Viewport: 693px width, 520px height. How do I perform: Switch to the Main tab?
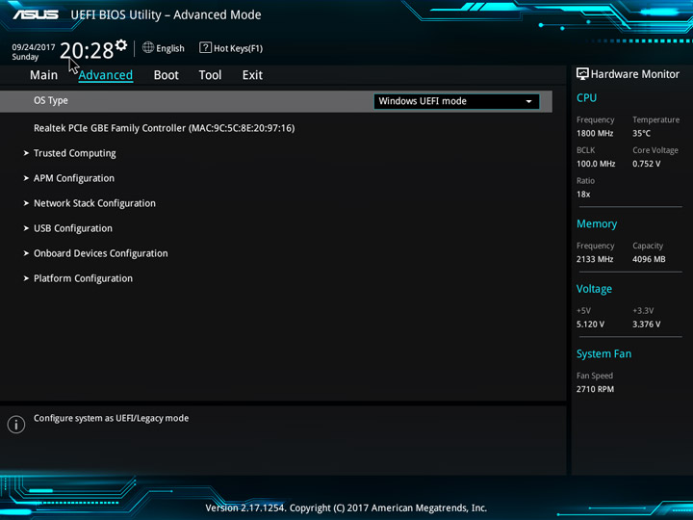click(x=43, y=75)
